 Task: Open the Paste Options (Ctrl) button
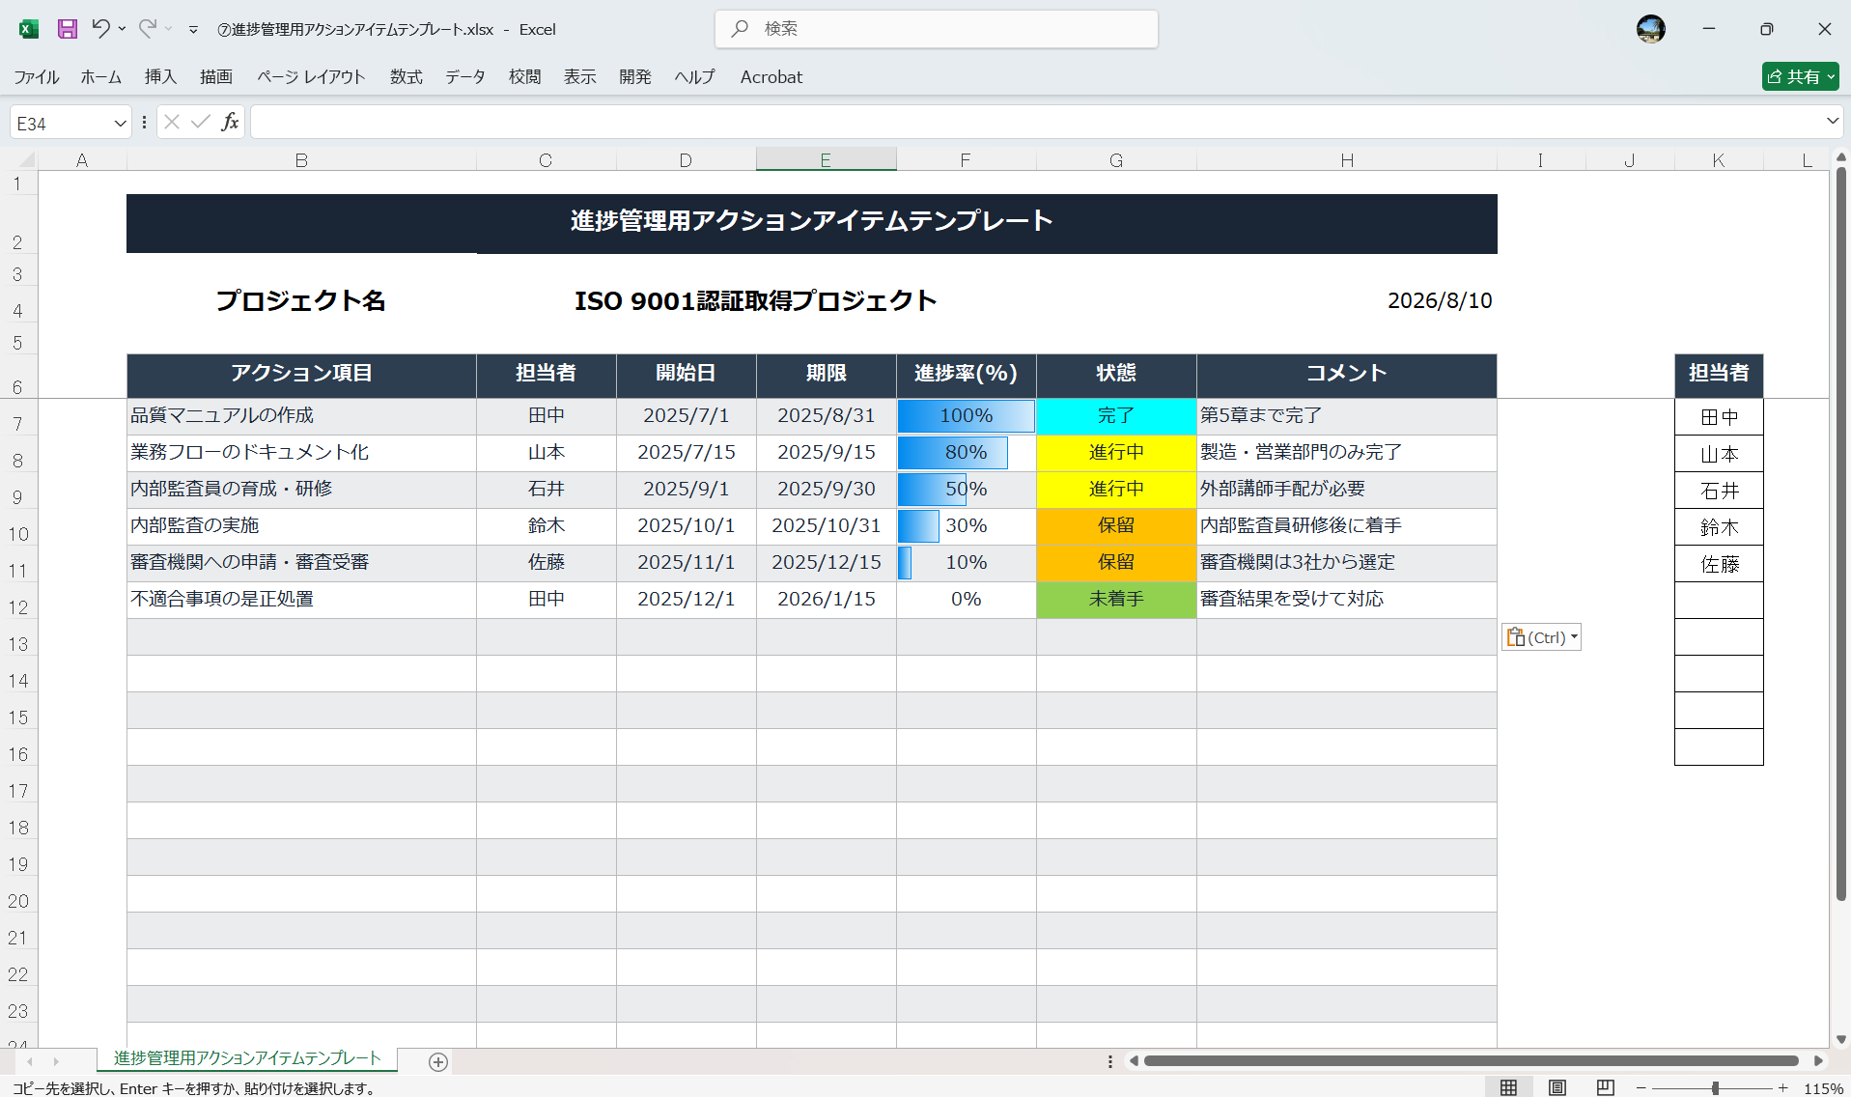1541,637
